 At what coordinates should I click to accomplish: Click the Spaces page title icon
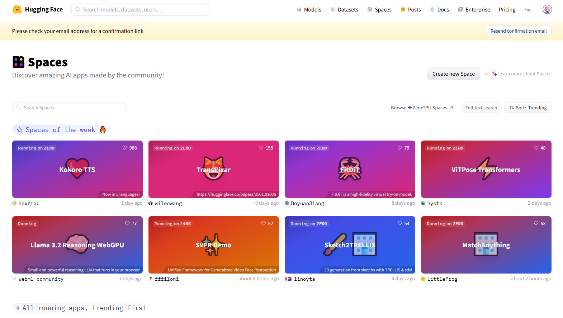[x=18, y=62]
